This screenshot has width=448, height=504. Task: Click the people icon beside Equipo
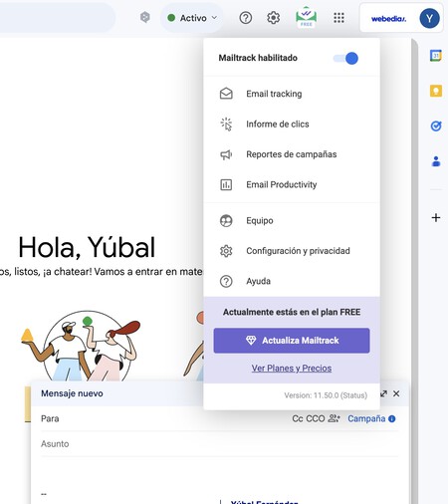226,221
